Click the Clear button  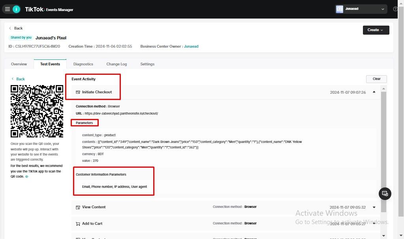click(376, 79)
